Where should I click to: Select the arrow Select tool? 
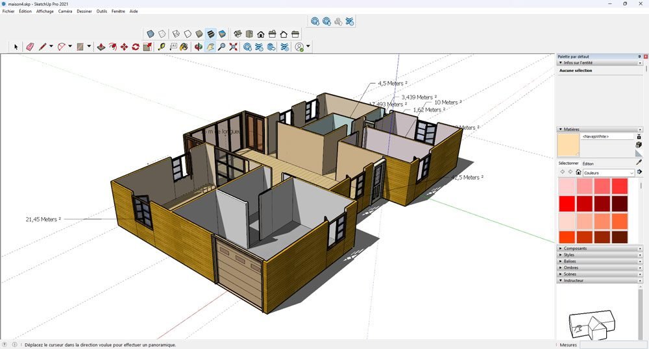pyautogui.click(x=16, y=47)
